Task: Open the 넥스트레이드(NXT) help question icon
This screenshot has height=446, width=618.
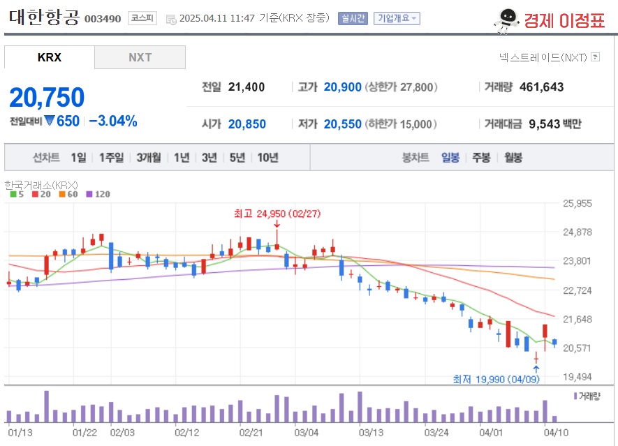Action: pos(596,57)
